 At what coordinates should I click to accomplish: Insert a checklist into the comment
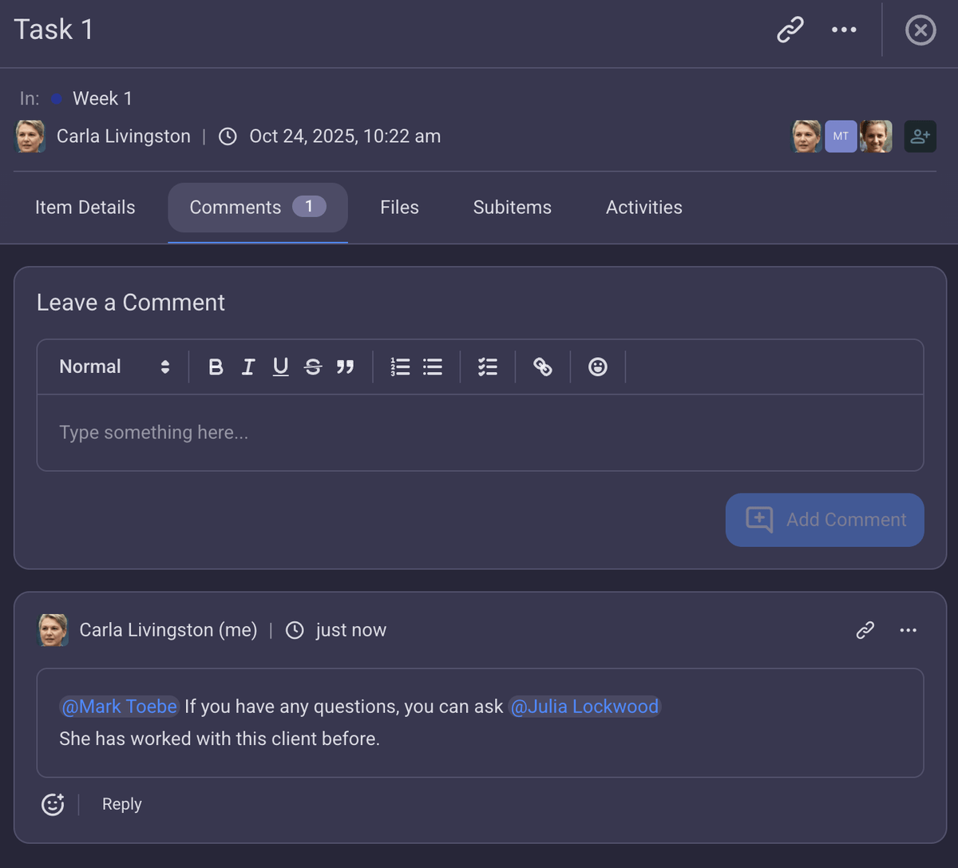(x=487, y=367)
